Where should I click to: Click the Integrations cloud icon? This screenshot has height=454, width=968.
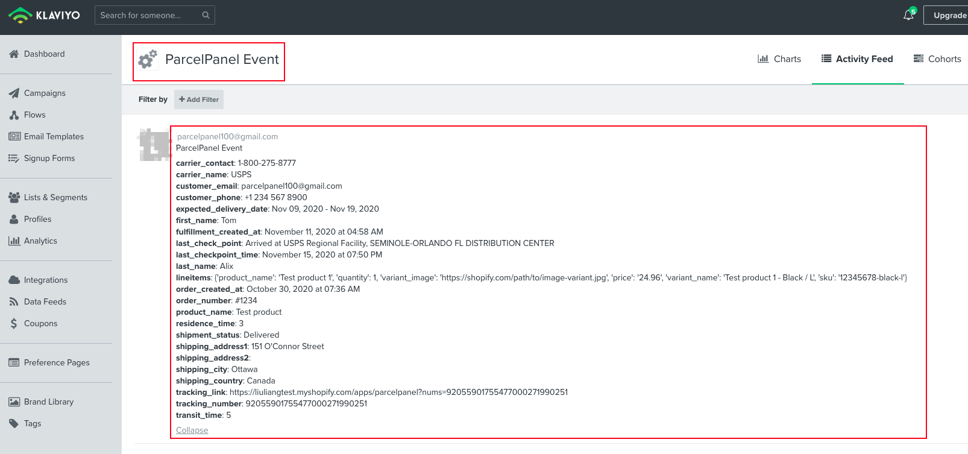pyautogui.click(x=14, y=280)
